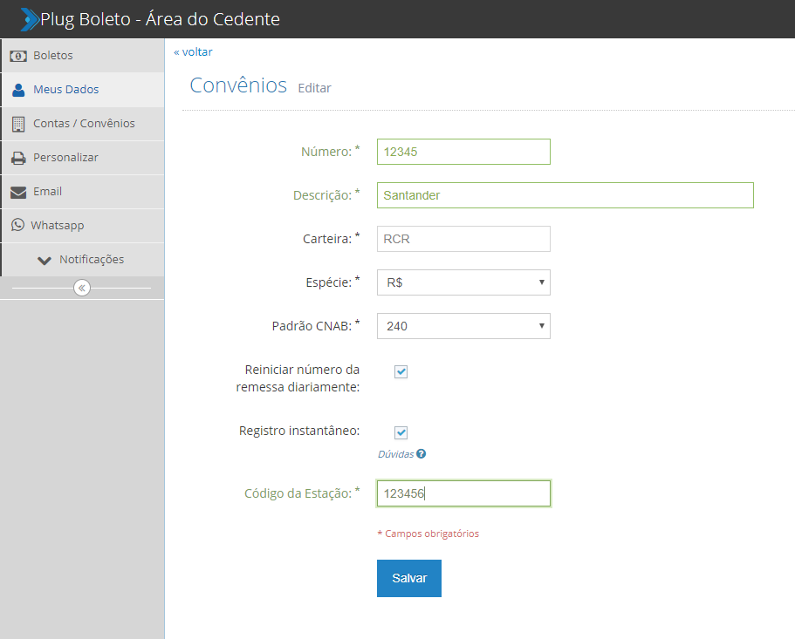Select the Carteira text field

pos(463,239)
